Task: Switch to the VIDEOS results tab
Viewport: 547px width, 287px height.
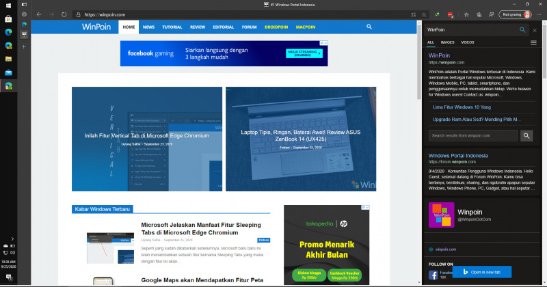Action: [468, 42]
